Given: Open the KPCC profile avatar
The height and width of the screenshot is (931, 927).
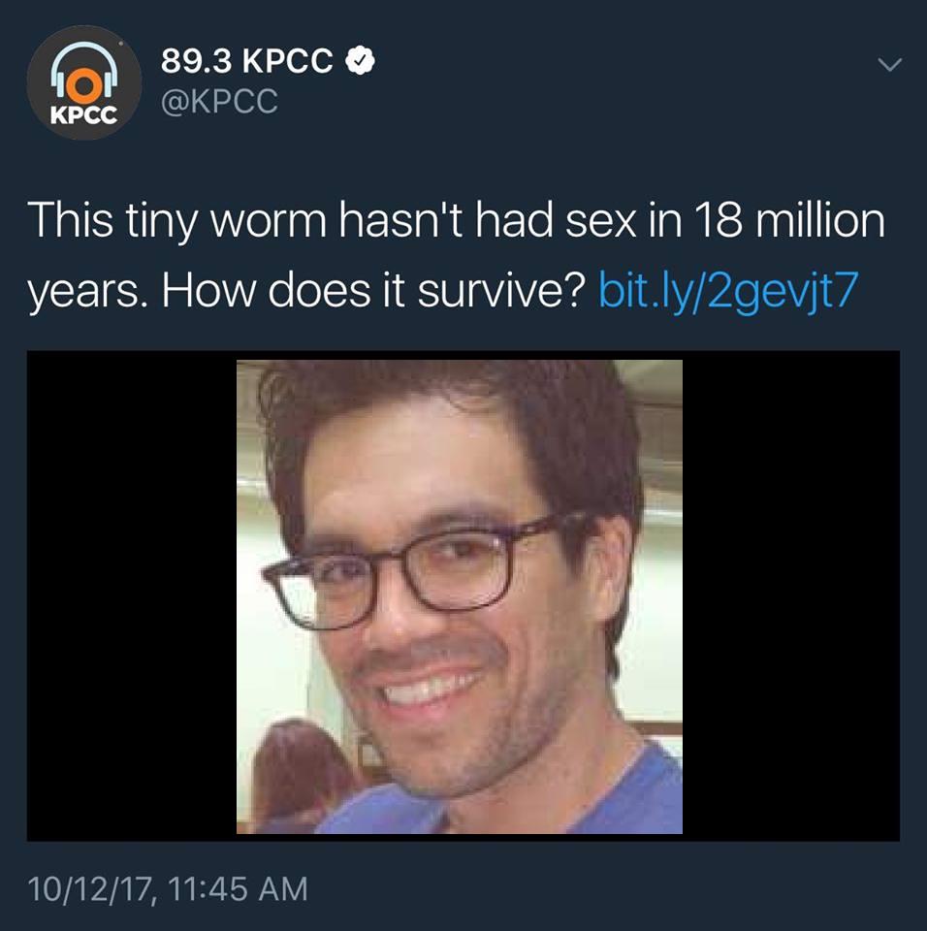Looking at the screenshot, I should pos(84,82).
